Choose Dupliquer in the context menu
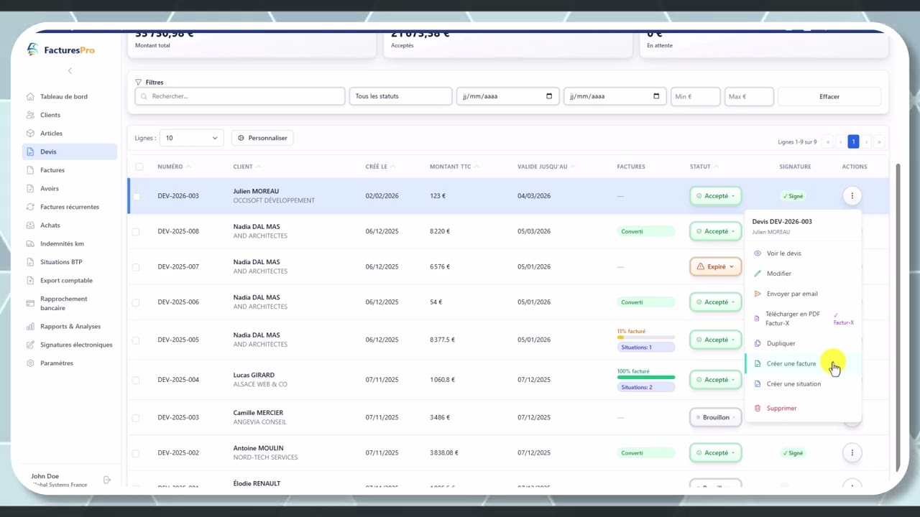Viewport: 920px width, 517px height. coord(802,343)
